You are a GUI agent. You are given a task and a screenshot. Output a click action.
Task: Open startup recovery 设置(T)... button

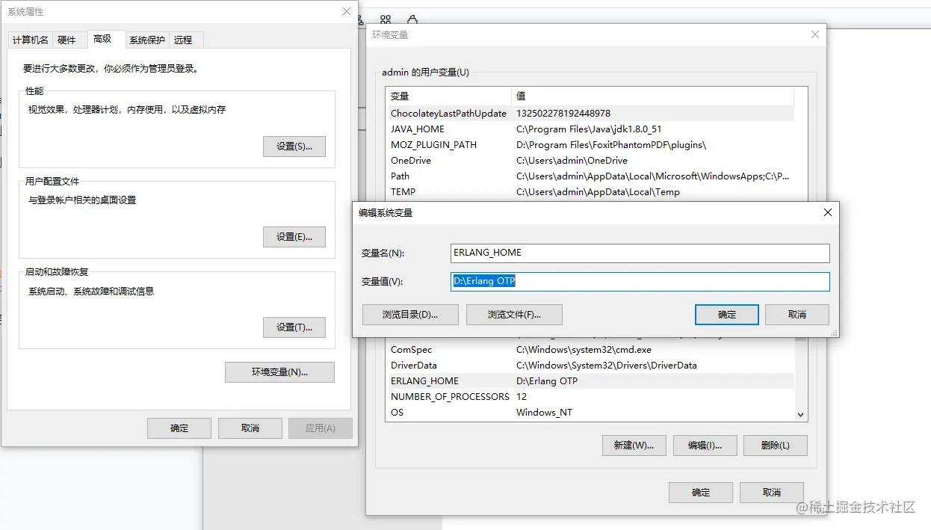(294, 327)
